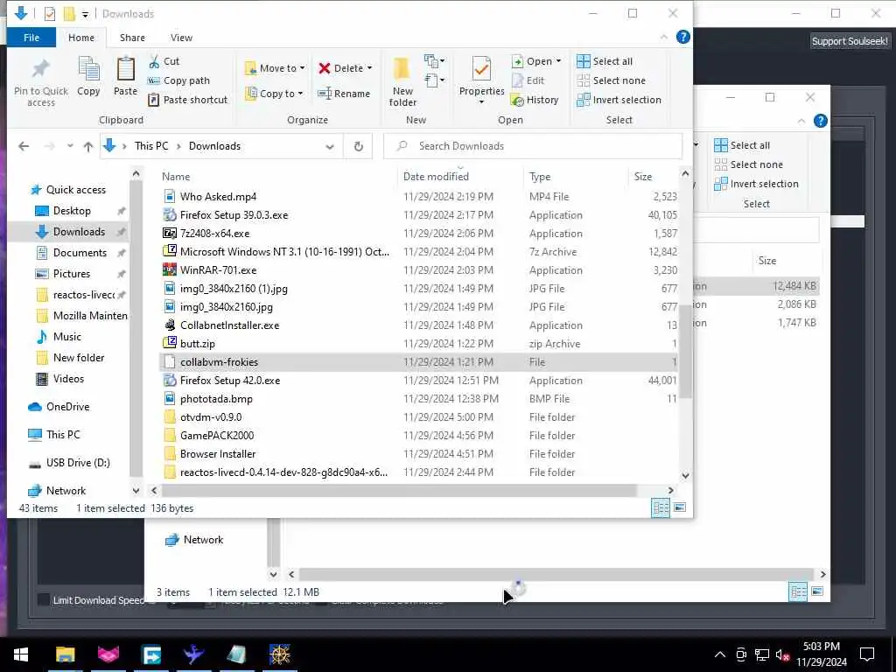The image size is (896, 672).
Task: Switch to Large icons view layout
Action: point(679,507)
